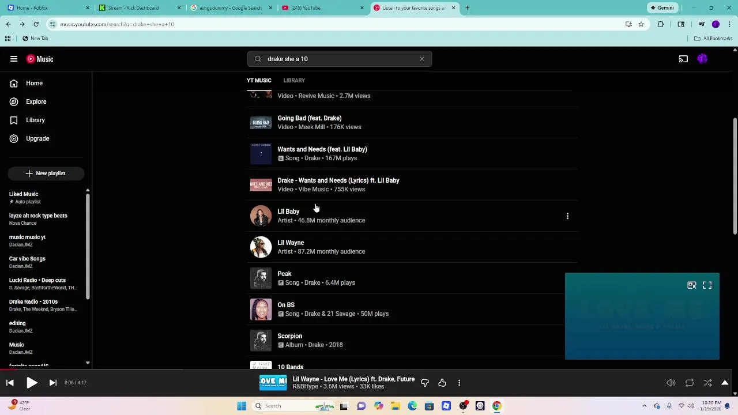Click the volume icon in player bar
This screenshot has width=738, height=415.
(671, 383)
